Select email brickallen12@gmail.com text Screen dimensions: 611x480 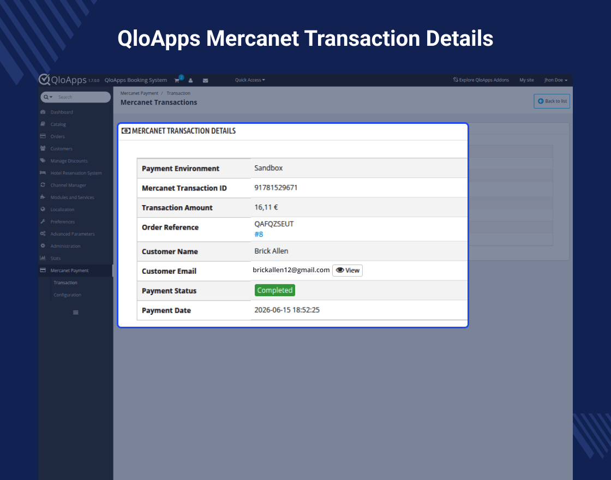pyautogui.click(x=291, y=269)
